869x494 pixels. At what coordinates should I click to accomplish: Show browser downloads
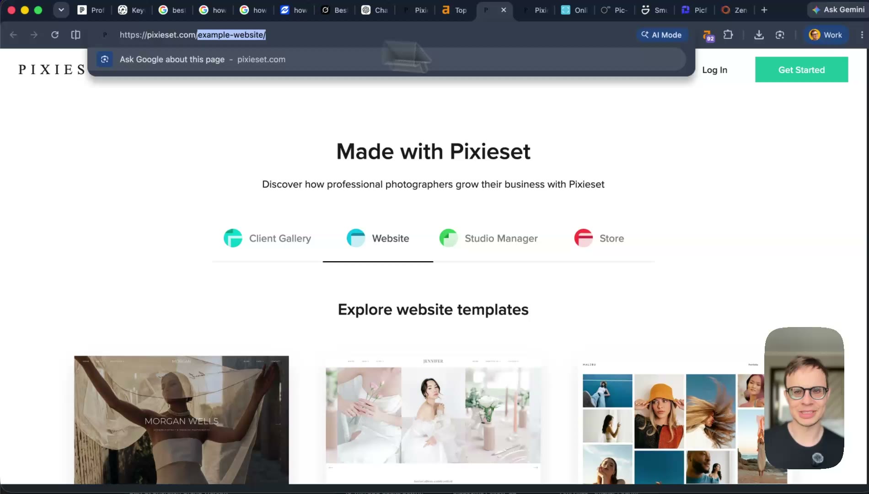(759, 35)
